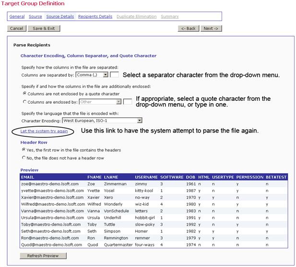Choose 'Yes, the first row contains the headers'
296x267 pixels.
point(24,150)
